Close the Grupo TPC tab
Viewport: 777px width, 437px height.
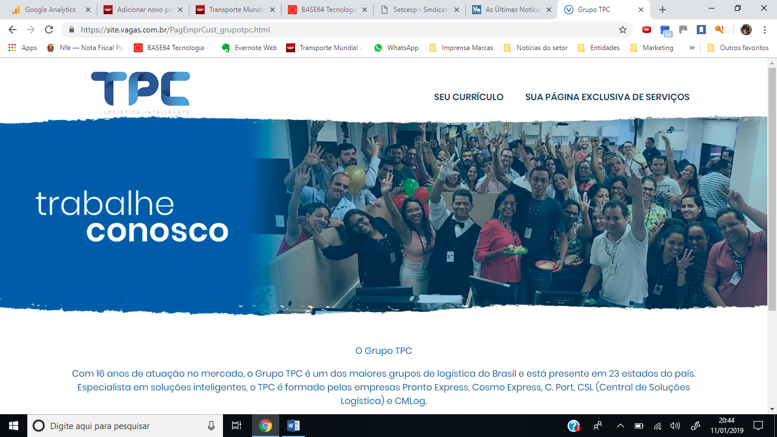tap(641, 10)
